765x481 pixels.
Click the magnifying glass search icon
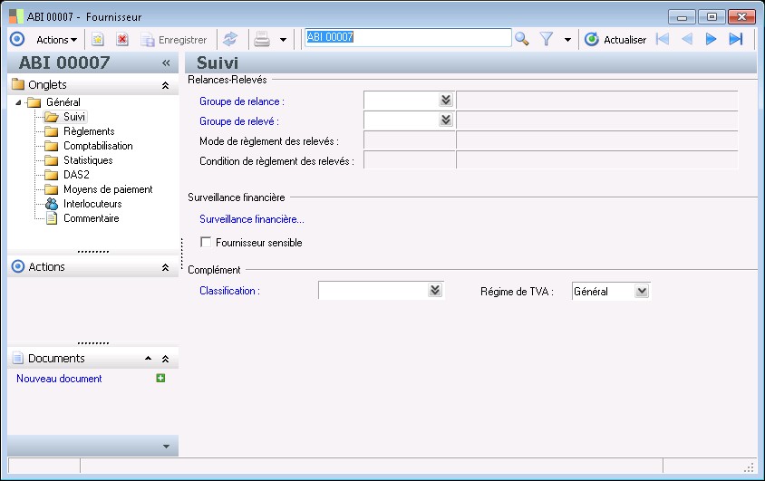pyautogui.click(x=522, y=39)
